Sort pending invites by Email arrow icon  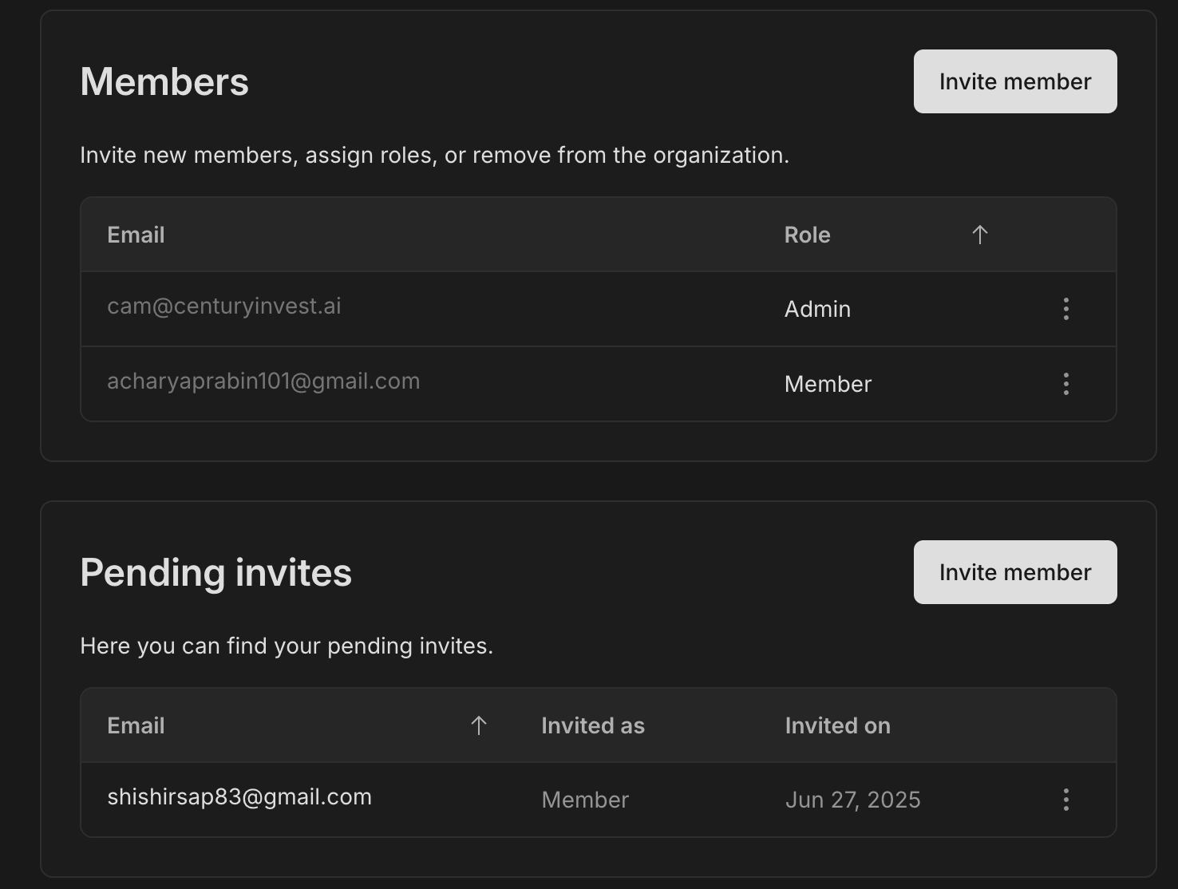[478, 725]
